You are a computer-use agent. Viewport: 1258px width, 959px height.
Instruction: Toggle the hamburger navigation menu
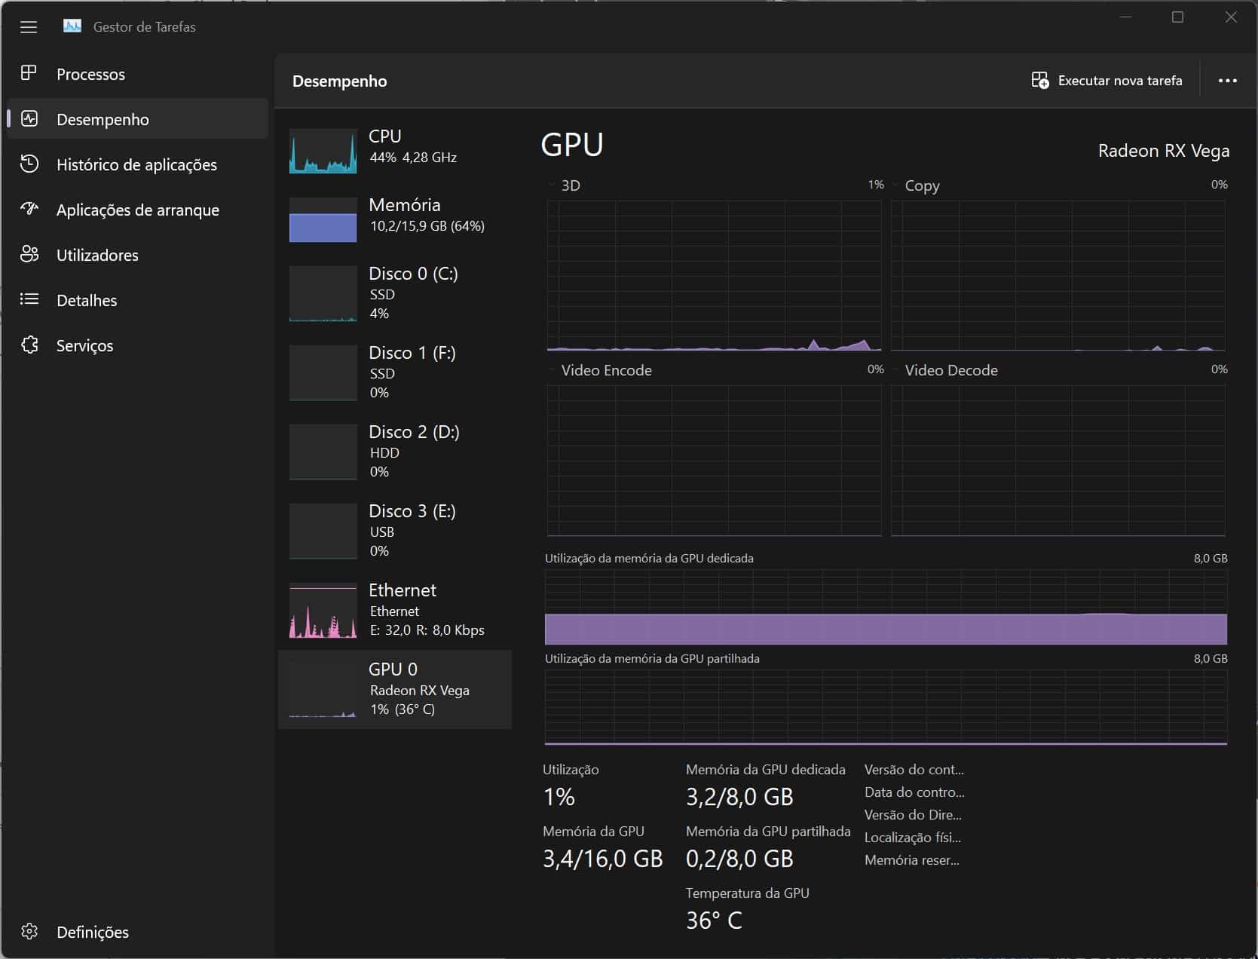coord(29,27)
